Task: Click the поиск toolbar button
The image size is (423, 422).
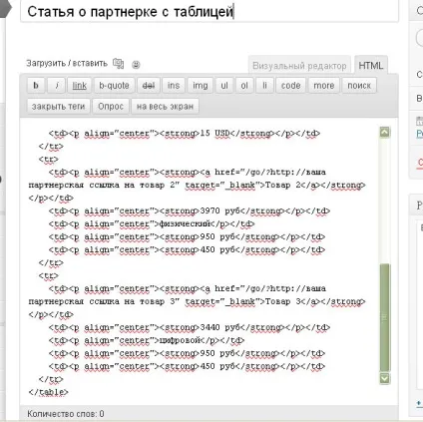Action: click(x=359, y=86)
